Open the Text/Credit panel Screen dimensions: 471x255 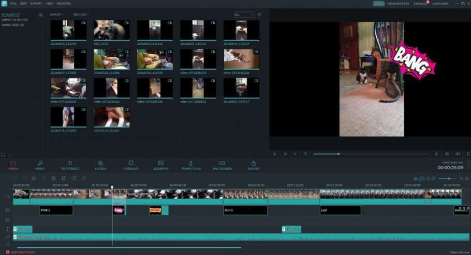point(70,165)
